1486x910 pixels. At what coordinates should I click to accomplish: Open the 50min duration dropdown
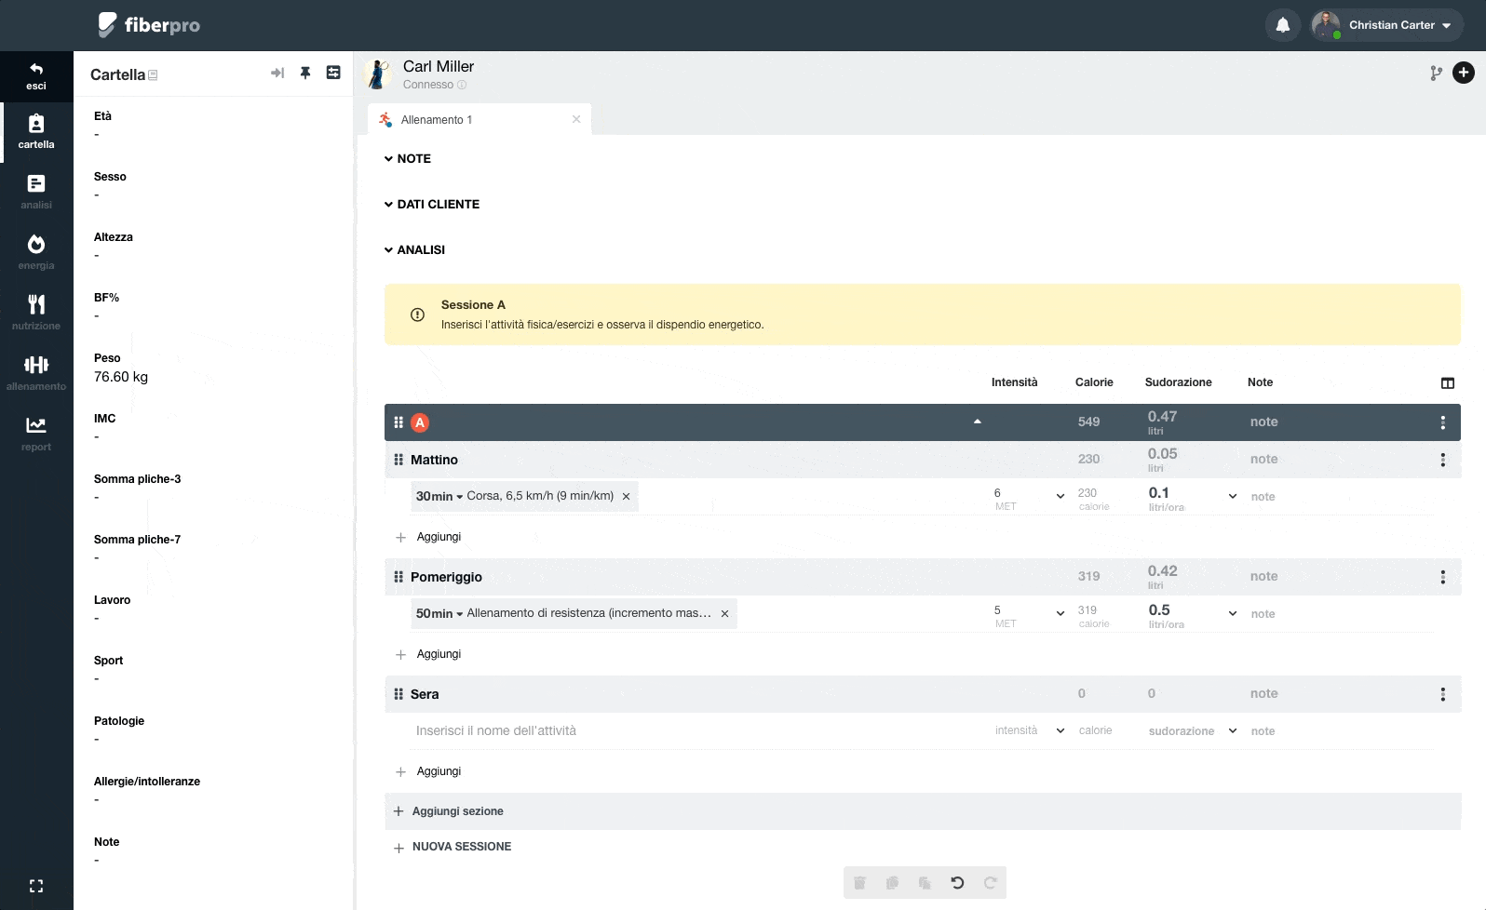[439, 614]
